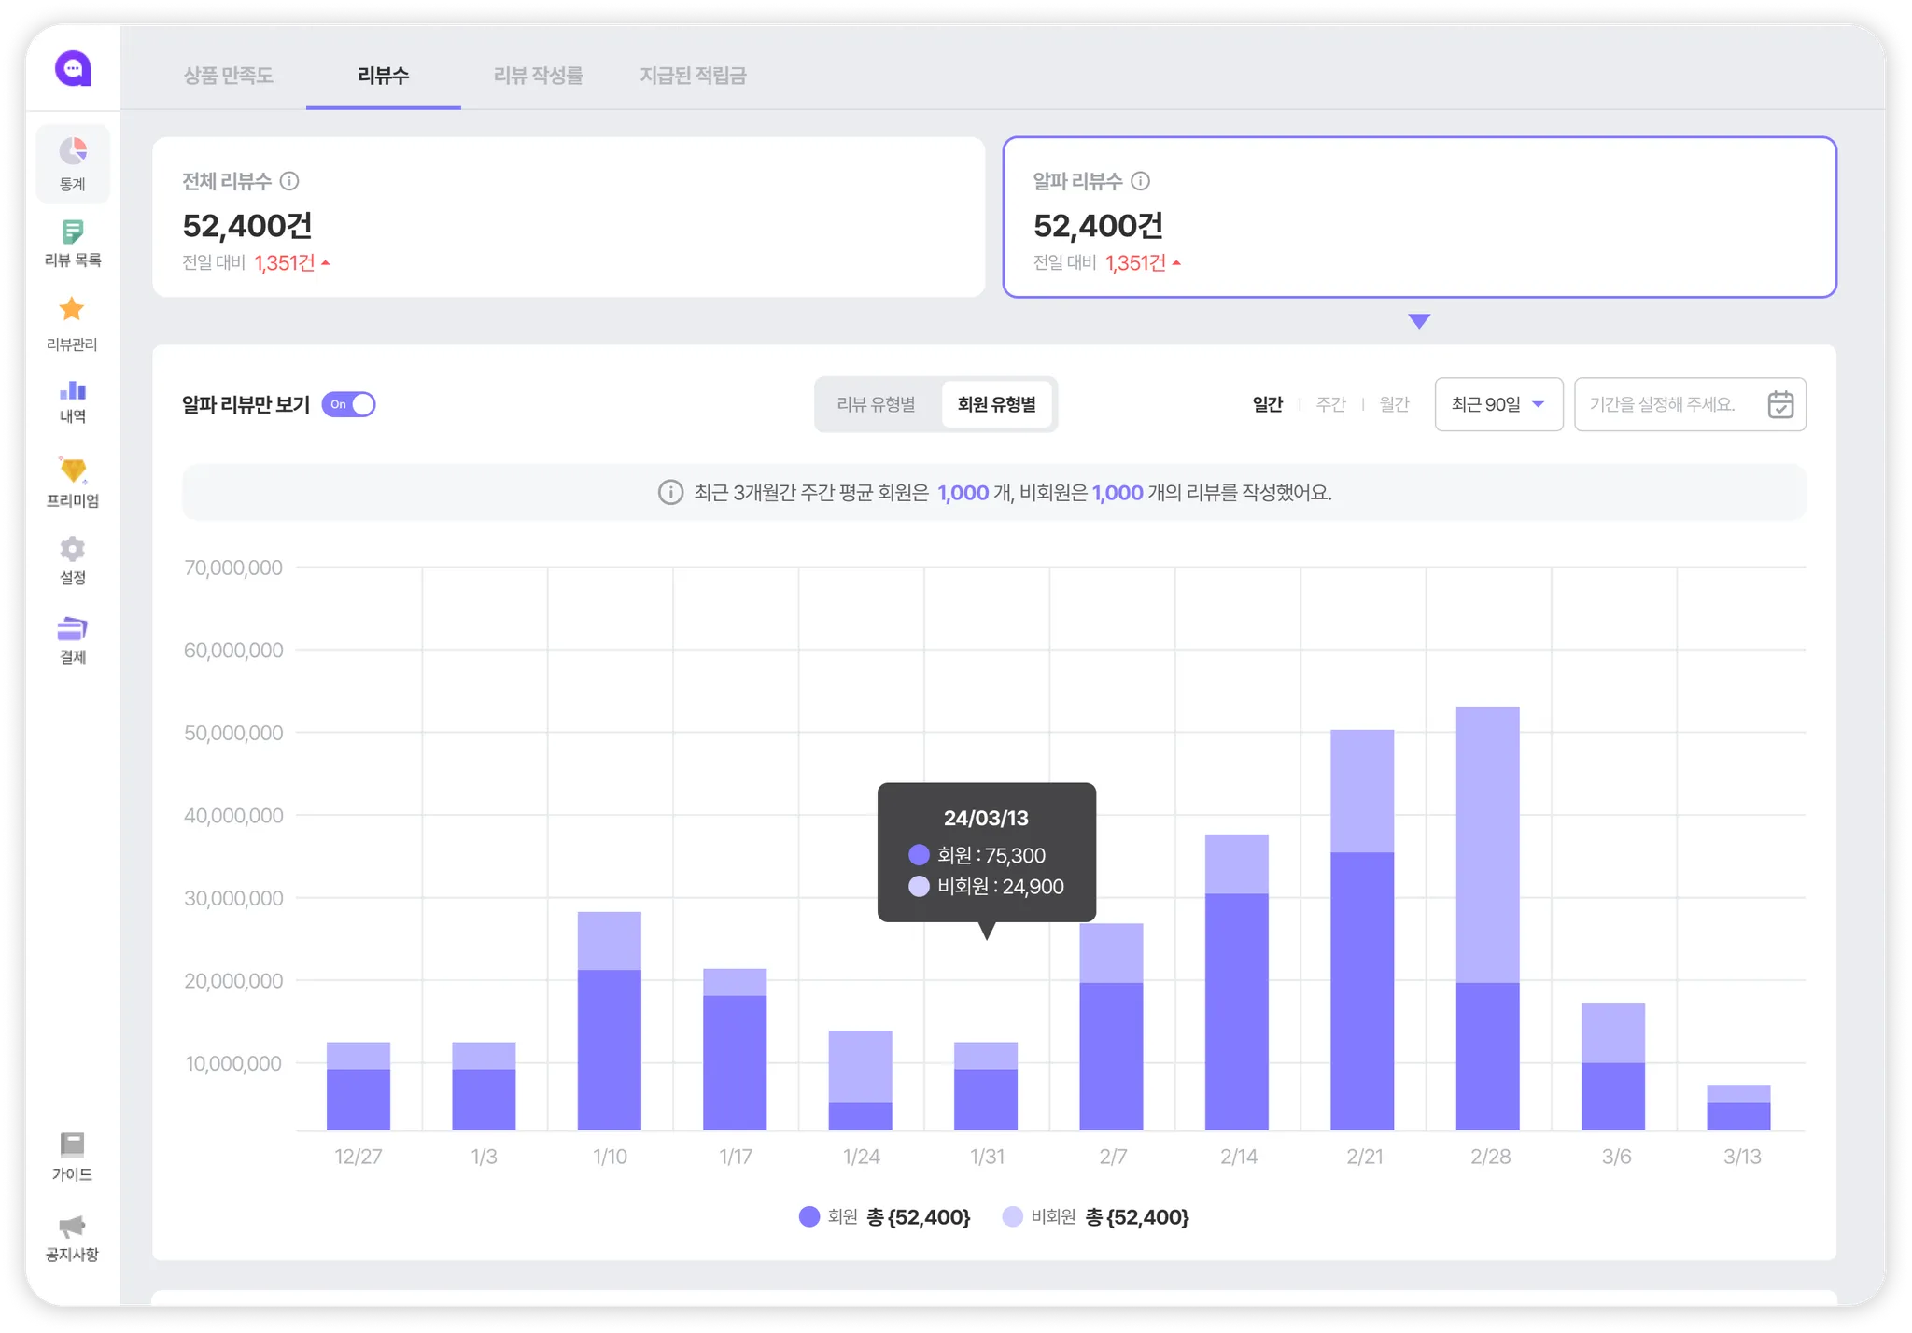Viewport: 1912px width, 1333px height.
Task: Switch to the 상품 만족도 tab
Action: click(229, 76)
